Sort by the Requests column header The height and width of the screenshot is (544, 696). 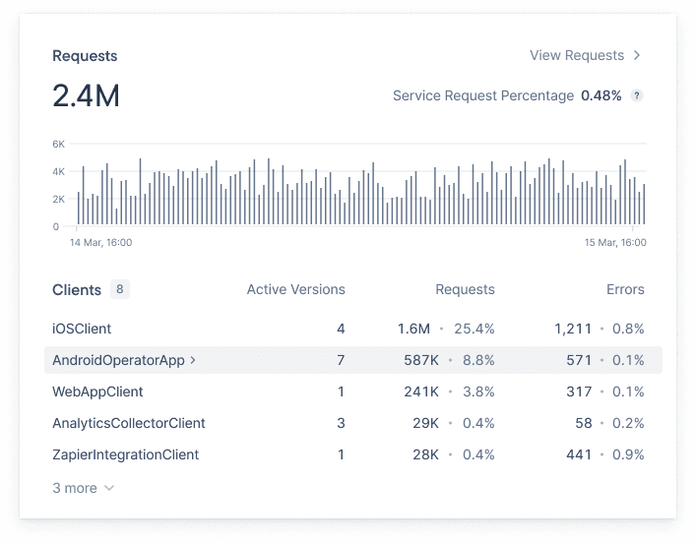point(465,289)
